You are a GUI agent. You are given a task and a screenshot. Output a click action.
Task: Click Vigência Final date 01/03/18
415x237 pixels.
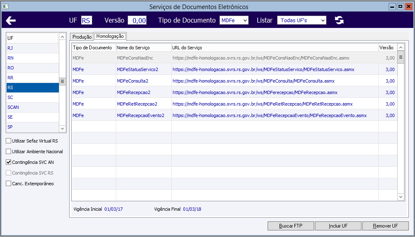point(192,209)
